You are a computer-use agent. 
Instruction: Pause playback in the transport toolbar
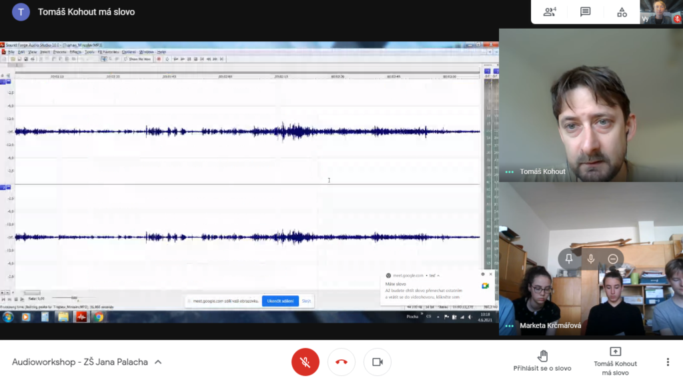(189, 59)
